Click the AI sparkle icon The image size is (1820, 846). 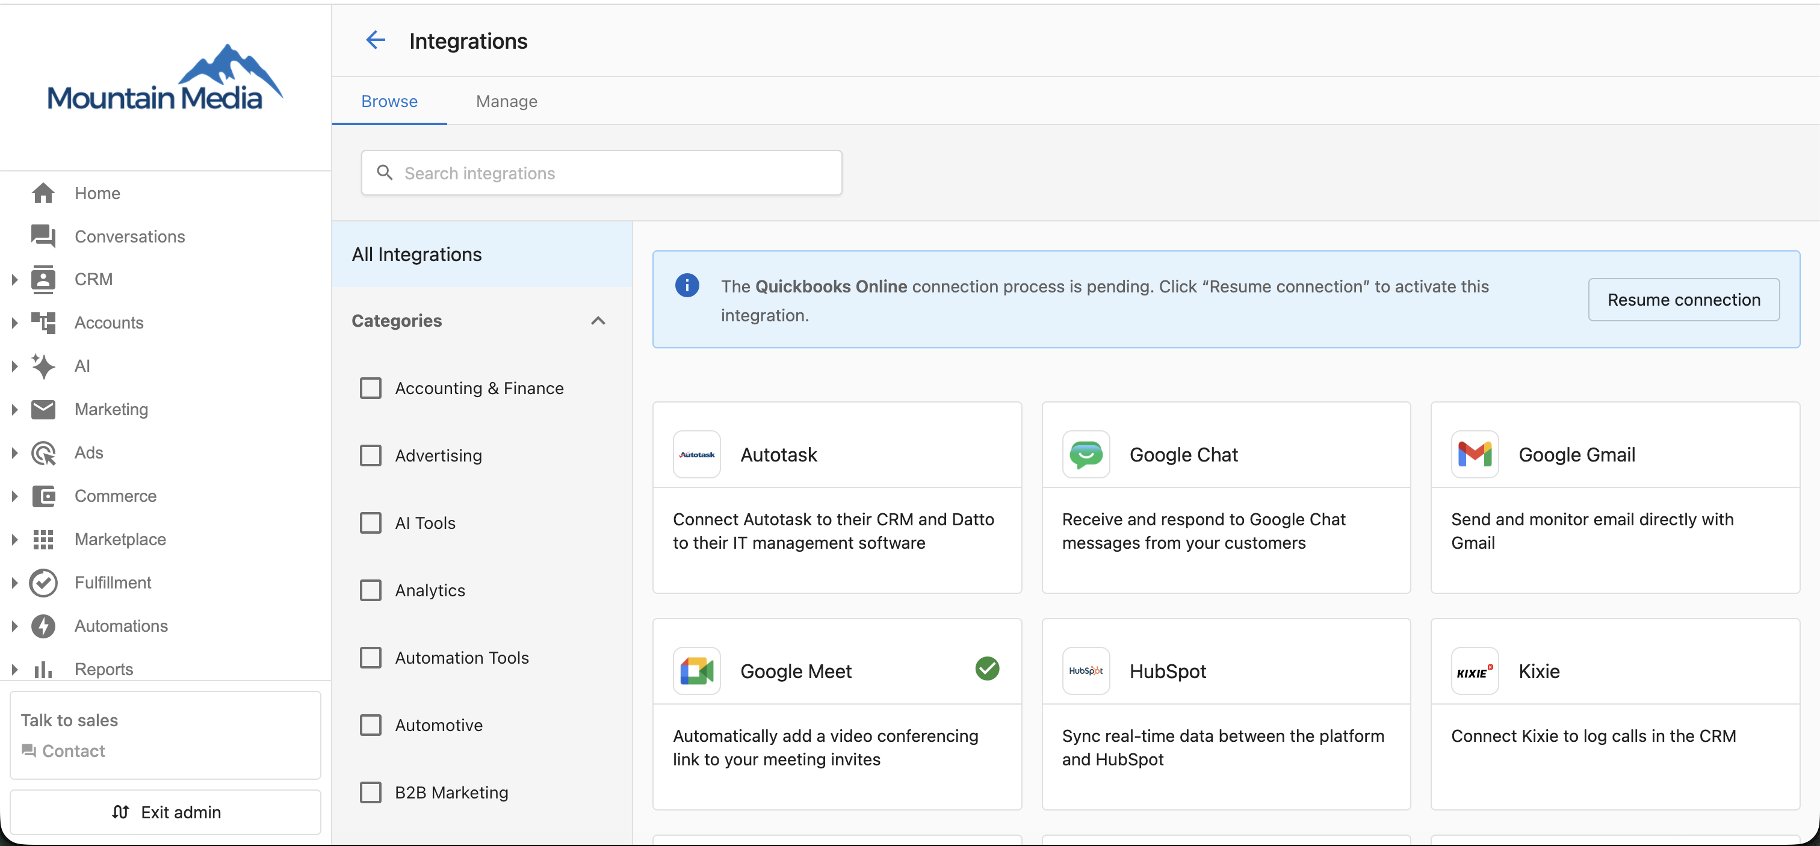click(x=43, y=366)
